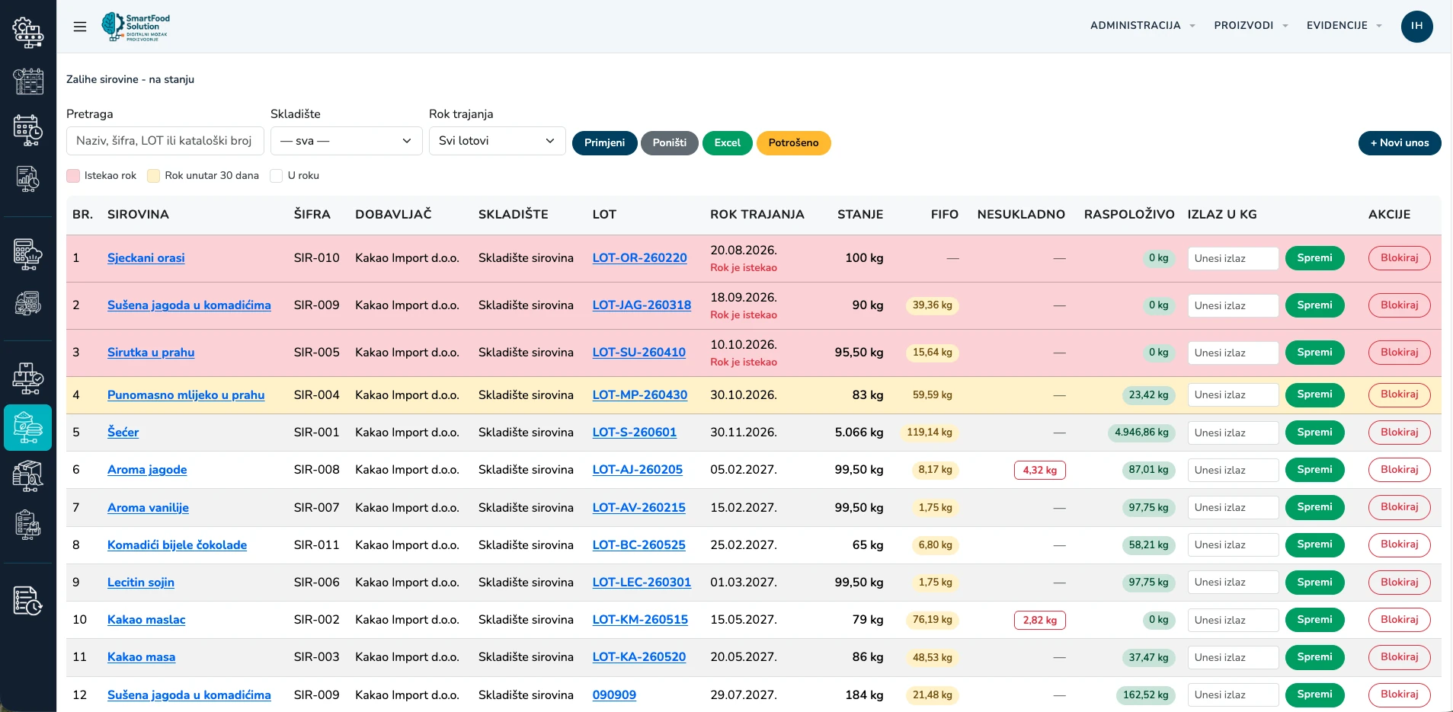The width and height of the screenshot is (1453, 712).
Task: Block the Kakao masa lot
Action: (x=1399, y=657)
